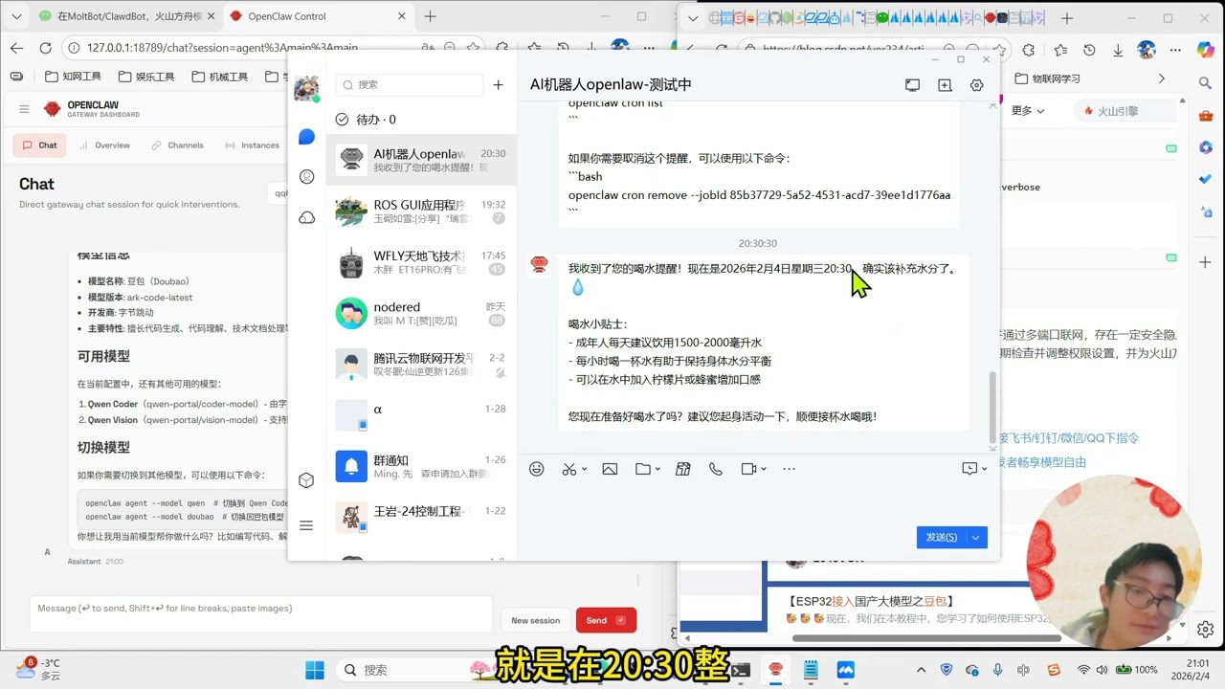1225x689 pixels.
Task: Expand the 更多 dropdown on CSDN page
Action: click(x=1028, y=111)
